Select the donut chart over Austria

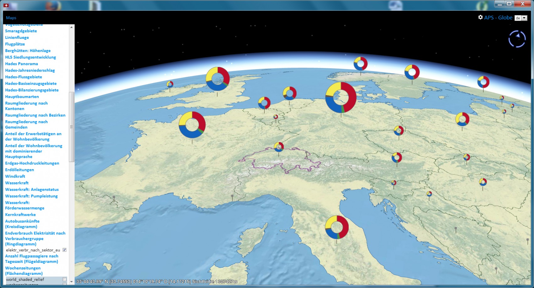coord(397,157)
